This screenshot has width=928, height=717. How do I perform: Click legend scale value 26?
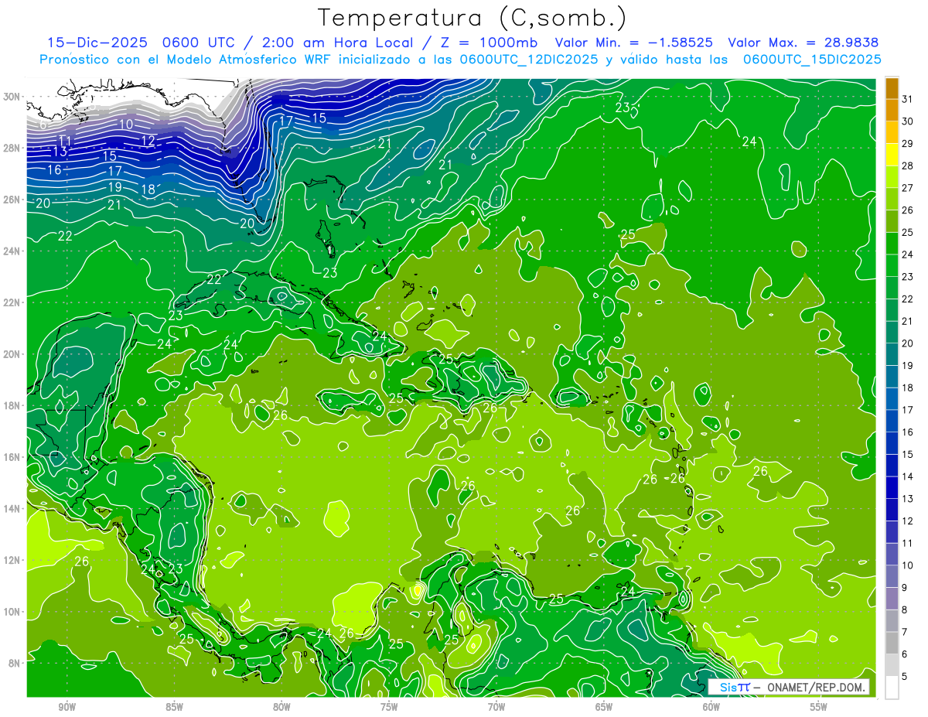[x=907, y=210]
